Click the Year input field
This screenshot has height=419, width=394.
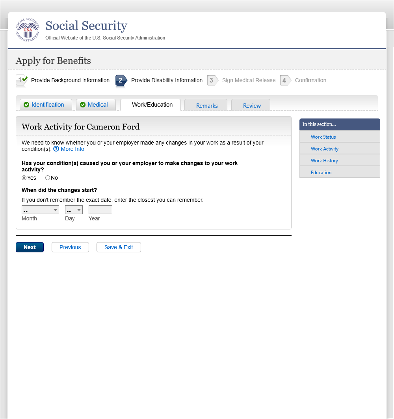pyautogui.click(x=100, y=210)
